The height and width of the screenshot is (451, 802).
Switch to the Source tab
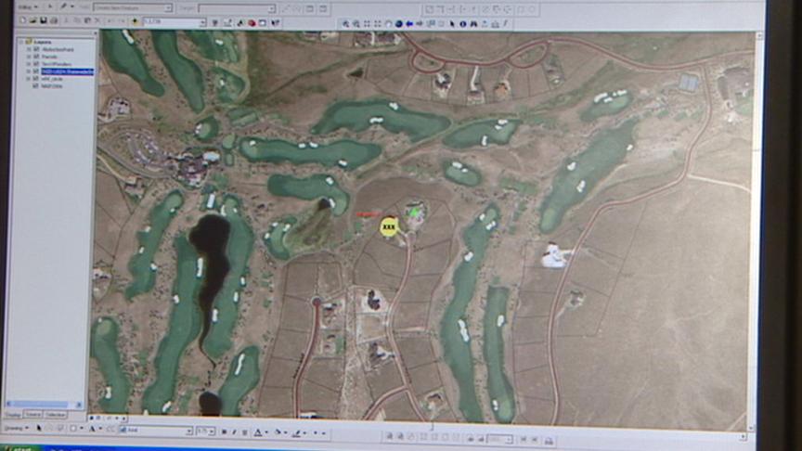point(34,414)
